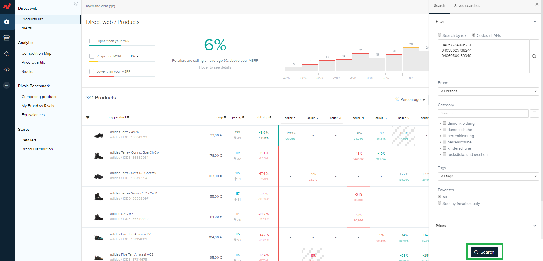Screen dimensions: 543x261
Task: Open the ±1% tolerance dropdown
Action: tap(134, 56)
